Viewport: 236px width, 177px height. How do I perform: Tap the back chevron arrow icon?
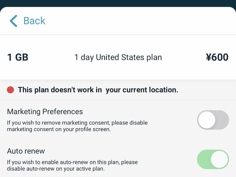pos(14,21)
